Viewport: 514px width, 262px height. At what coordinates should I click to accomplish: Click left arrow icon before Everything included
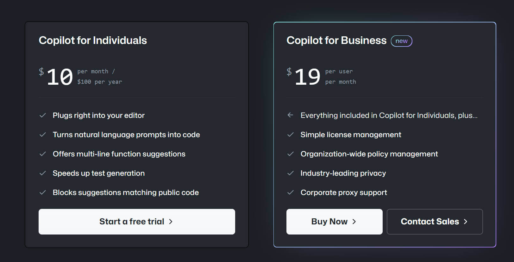(290, 115)
